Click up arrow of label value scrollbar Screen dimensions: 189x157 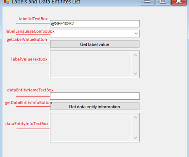pos(135,55)
